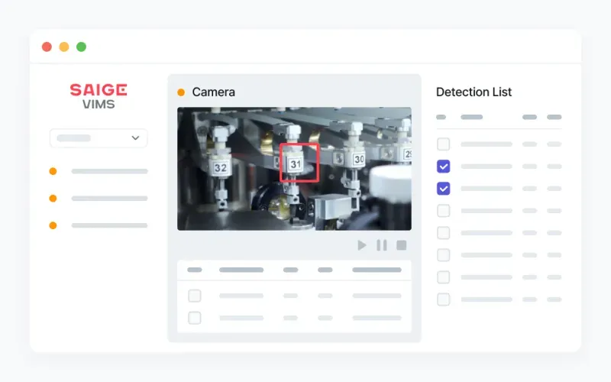
Task: Tick the second row checkbox below camera feed
Action: coord(195,318)
